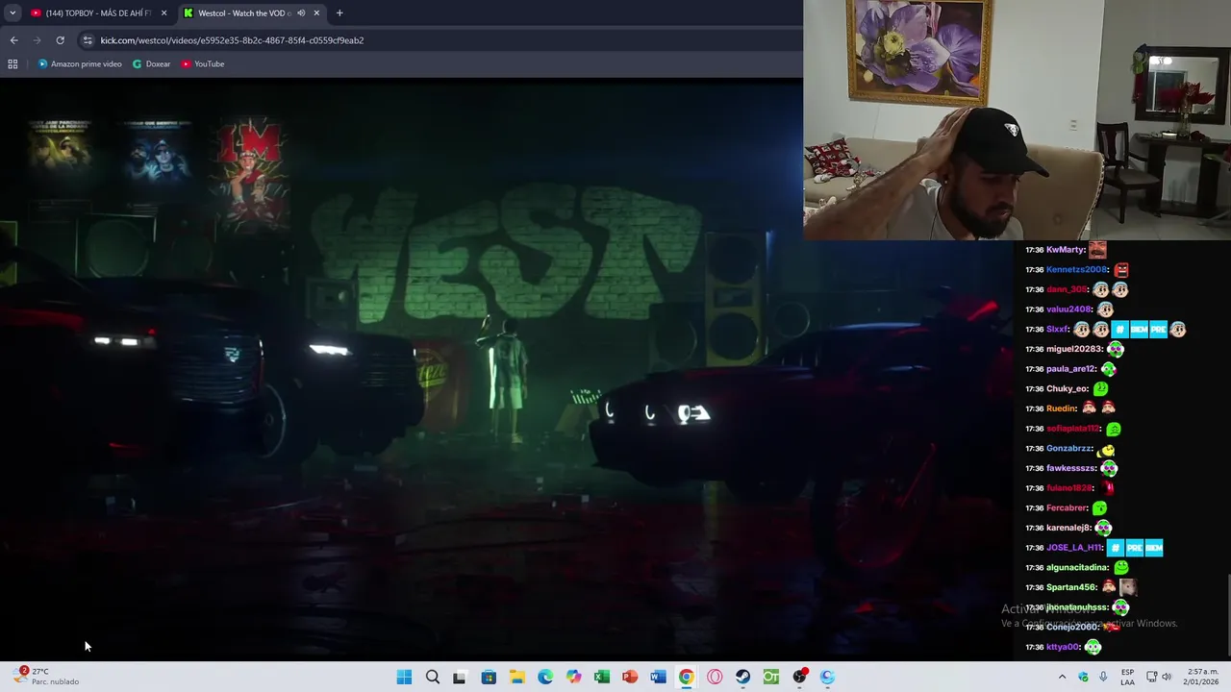Open a new browser tab
The height and width of the screenshot is (692, 1231).
(339, 12)
